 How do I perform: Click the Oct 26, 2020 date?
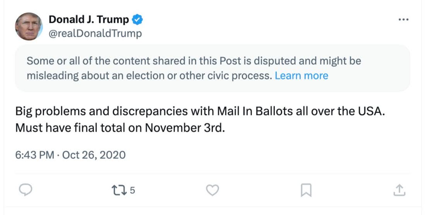[94, 155]
